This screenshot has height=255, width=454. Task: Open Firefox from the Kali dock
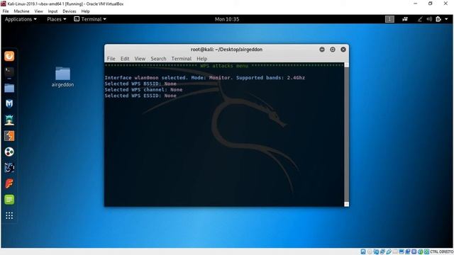coord(9,56)
